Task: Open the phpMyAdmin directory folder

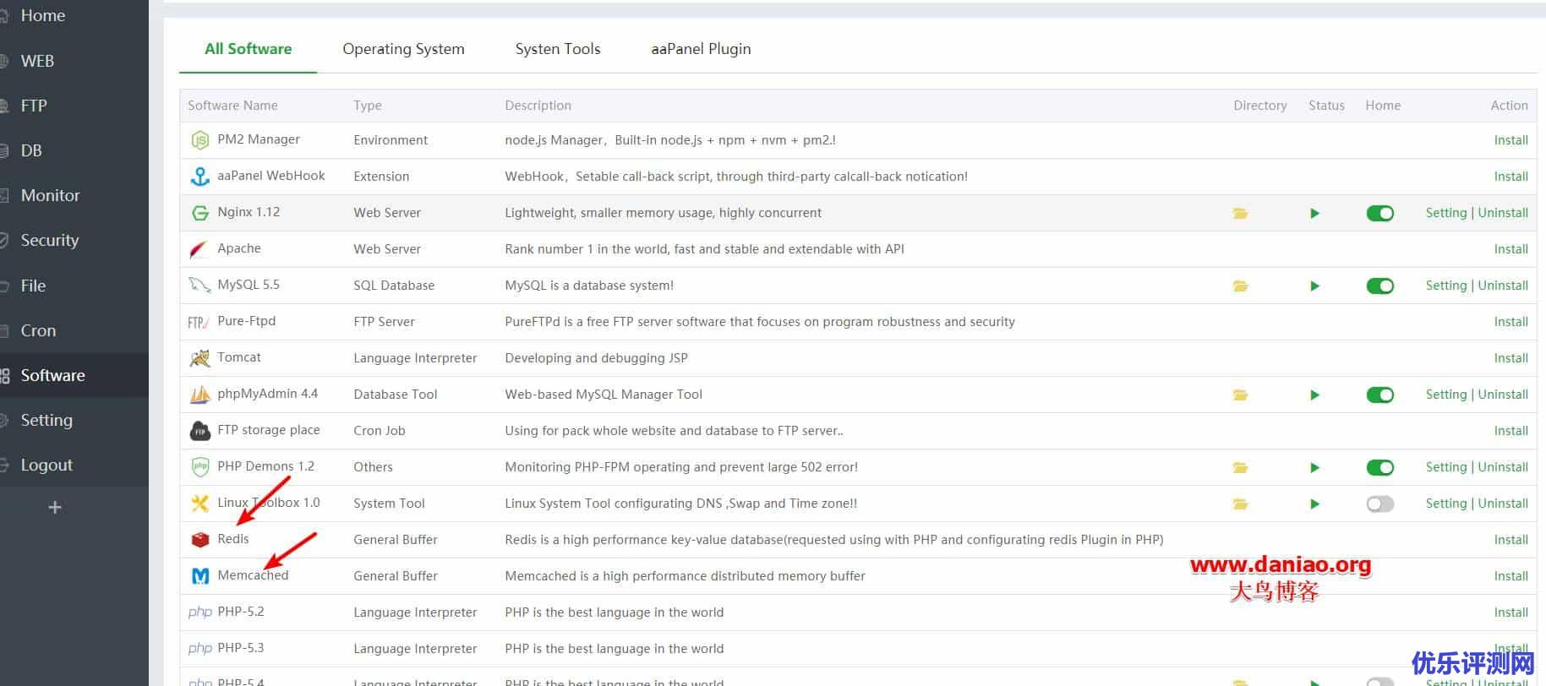Action: click(1240, 395)
